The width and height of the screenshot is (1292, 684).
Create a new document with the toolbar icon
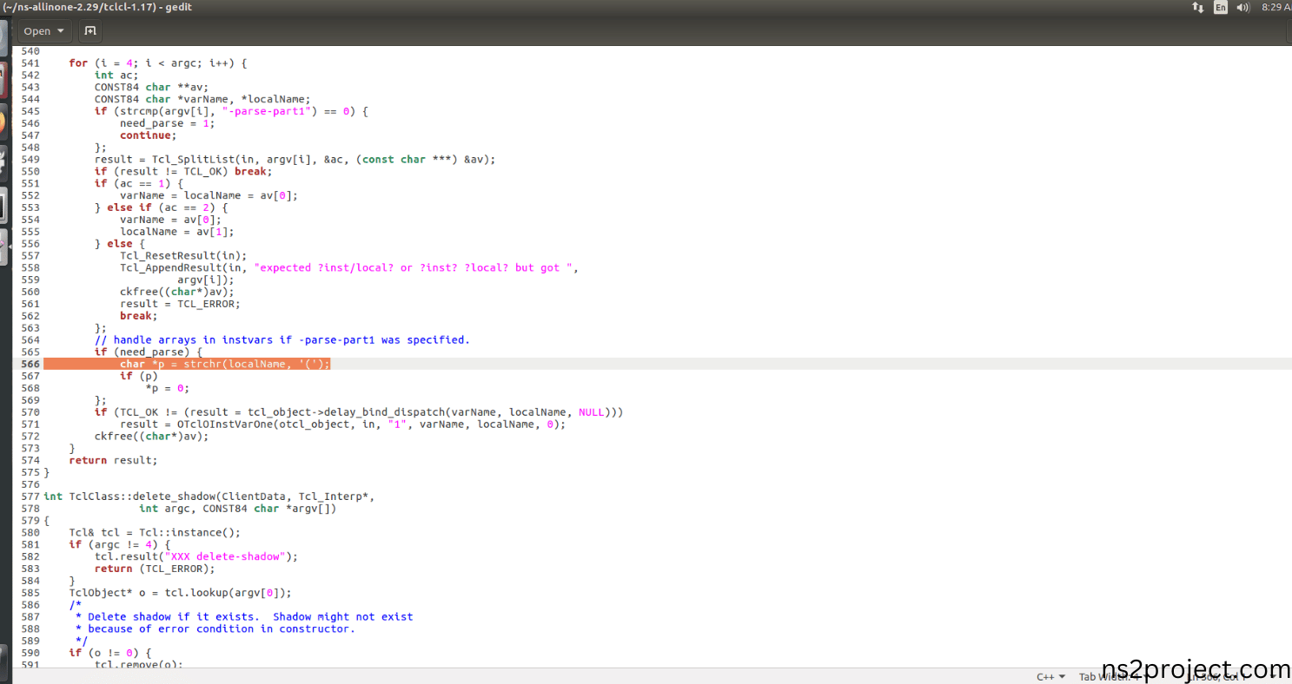pyautogui.click(x=89, y=31)
